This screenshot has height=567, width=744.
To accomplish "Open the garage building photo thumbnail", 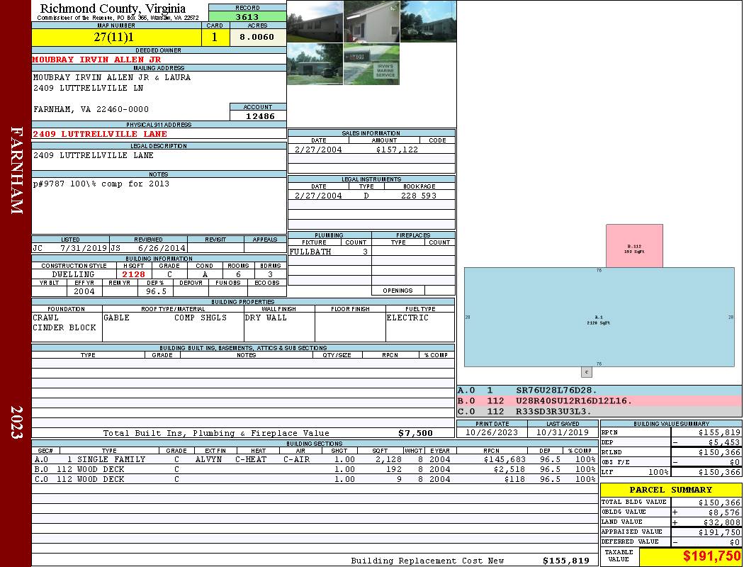I will (x=315, y=64).
